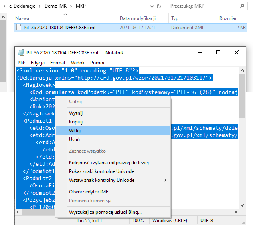Expand Wstaw znak kontrolny Unicode submenu
This screenshot has height=225, width=253.
click(165, 180)
